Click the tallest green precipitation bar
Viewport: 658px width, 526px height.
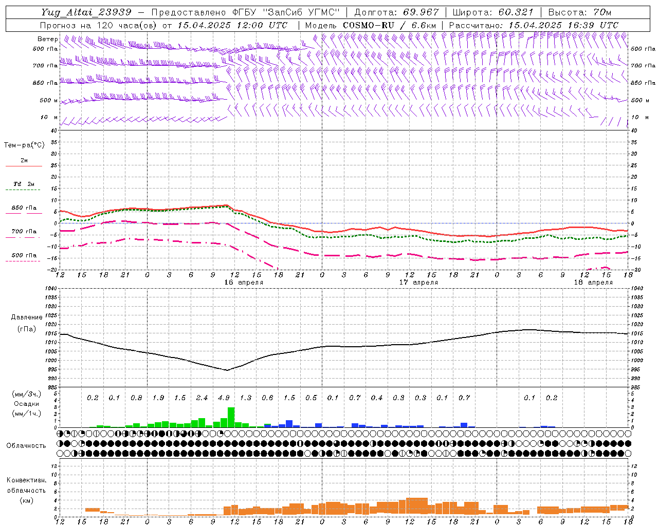pyautogui.click(x=231, y=417)
